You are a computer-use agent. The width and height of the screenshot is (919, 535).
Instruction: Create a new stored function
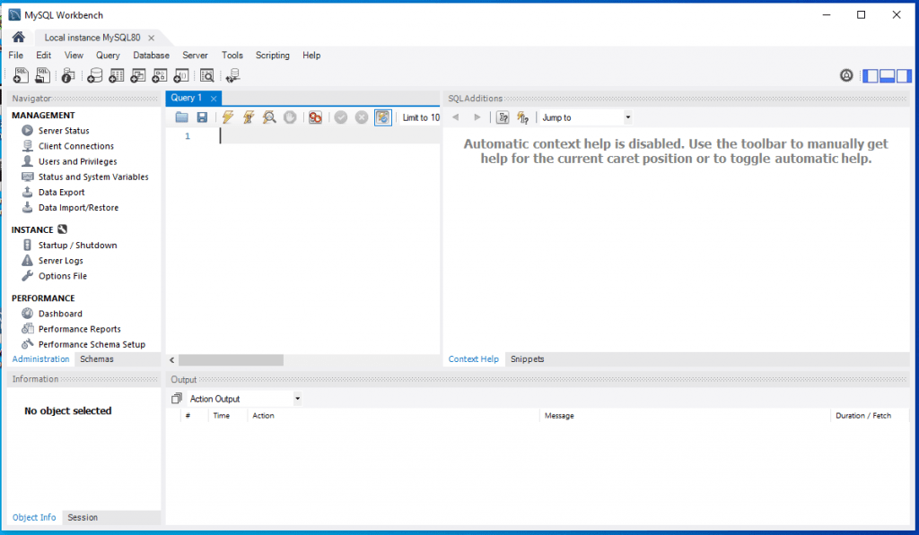[x=180, y=74]
